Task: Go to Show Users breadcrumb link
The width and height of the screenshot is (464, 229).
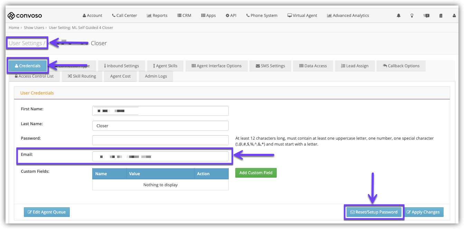Action: [34, 28]
